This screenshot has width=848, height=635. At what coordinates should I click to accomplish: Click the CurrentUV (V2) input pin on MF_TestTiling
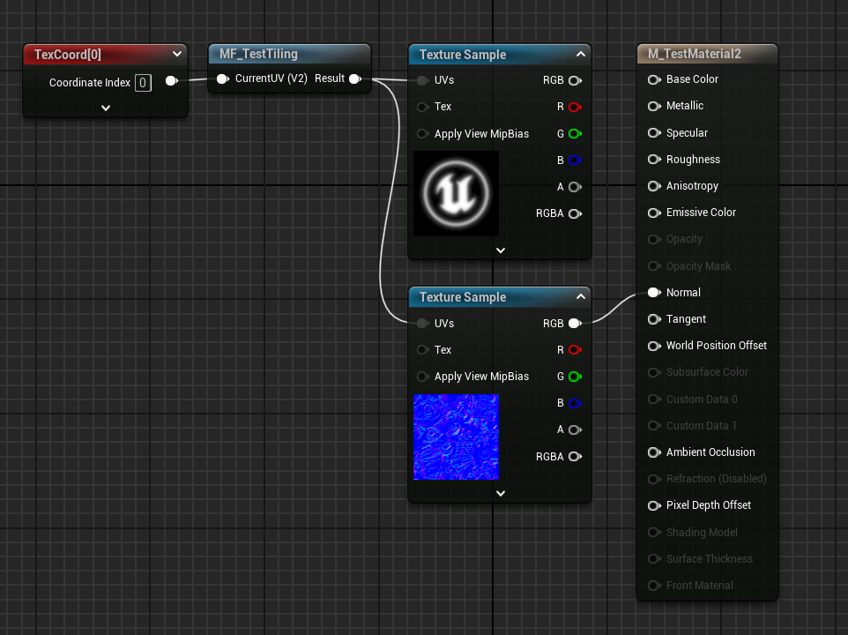(x=222, y=78)
